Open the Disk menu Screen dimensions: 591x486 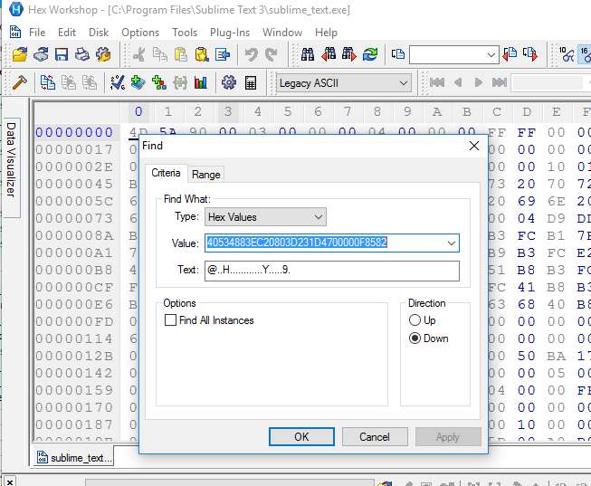click(99, 33)
